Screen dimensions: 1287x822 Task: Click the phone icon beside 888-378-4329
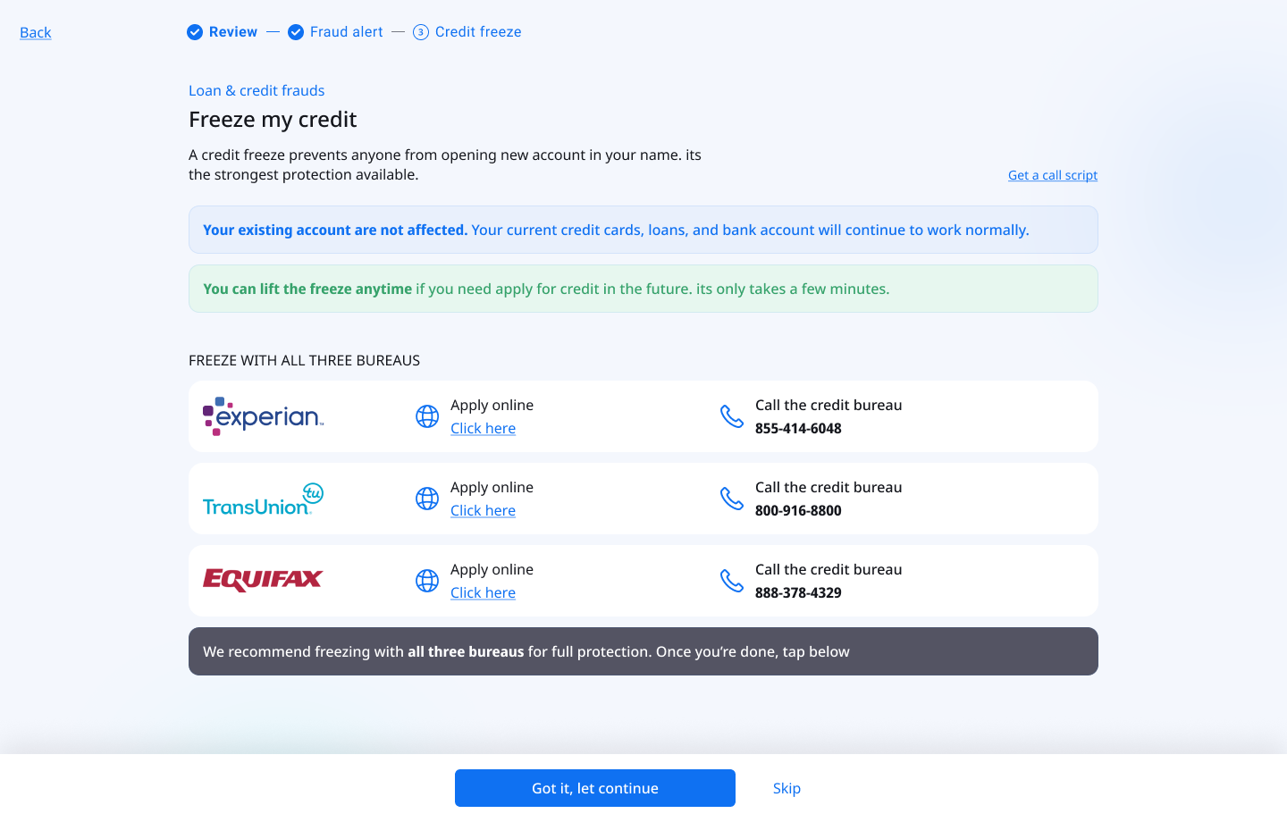(732, 581)
